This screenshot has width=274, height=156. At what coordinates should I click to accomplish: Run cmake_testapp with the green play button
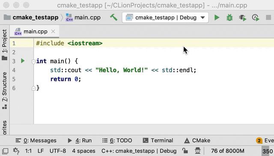click(x=217, y=18)
